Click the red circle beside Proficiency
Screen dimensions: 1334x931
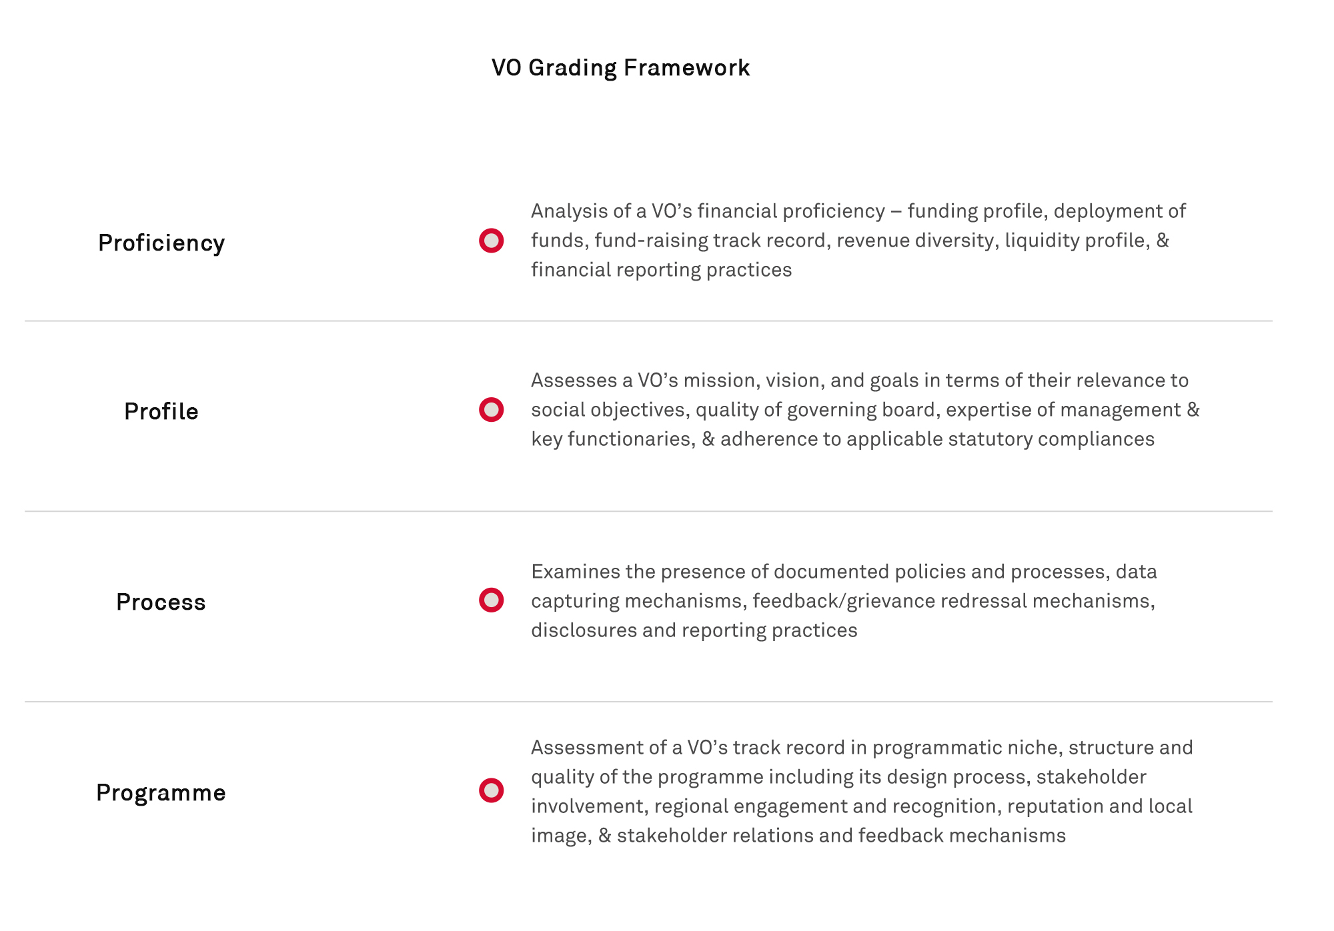[491, 241]
